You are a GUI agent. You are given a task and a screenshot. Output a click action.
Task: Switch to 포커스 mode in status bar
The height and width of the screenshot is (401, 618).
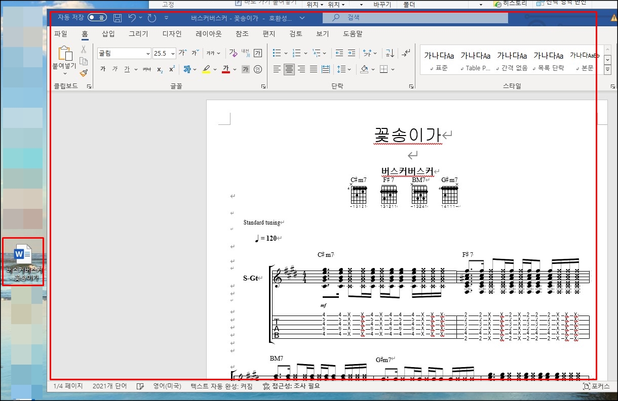pyautogui.click(x=597, y=386)
